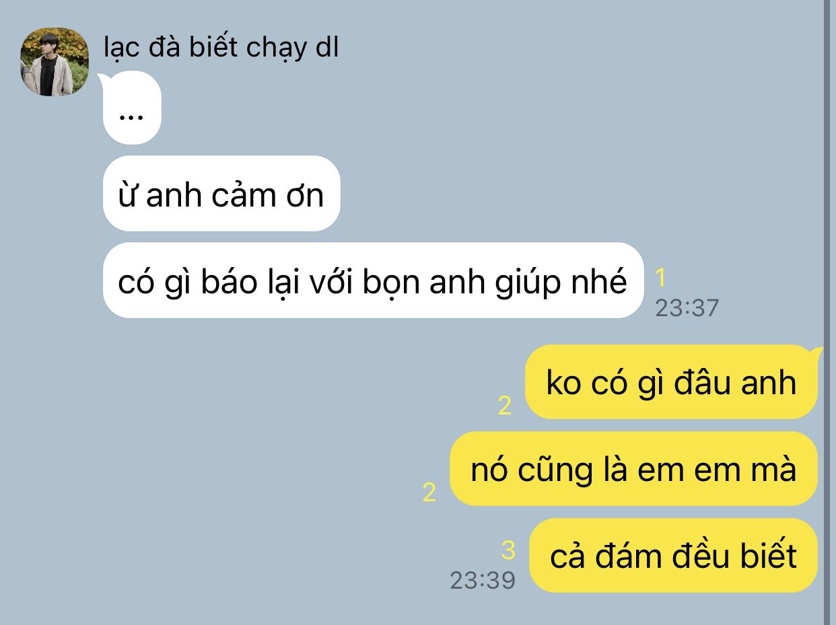Tap read count 1 beside the 23:37 message
Viewport: 836px width, 625px height.
pos(660,278)
